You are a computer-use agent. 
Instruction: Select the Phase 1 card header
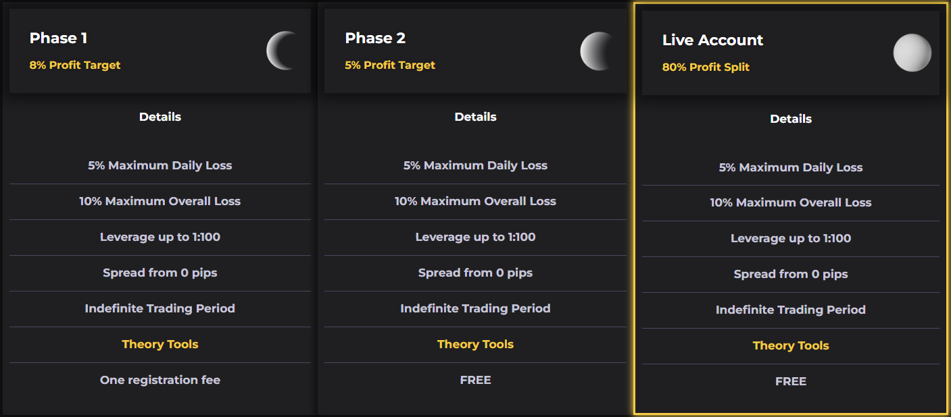coord(160,51)
